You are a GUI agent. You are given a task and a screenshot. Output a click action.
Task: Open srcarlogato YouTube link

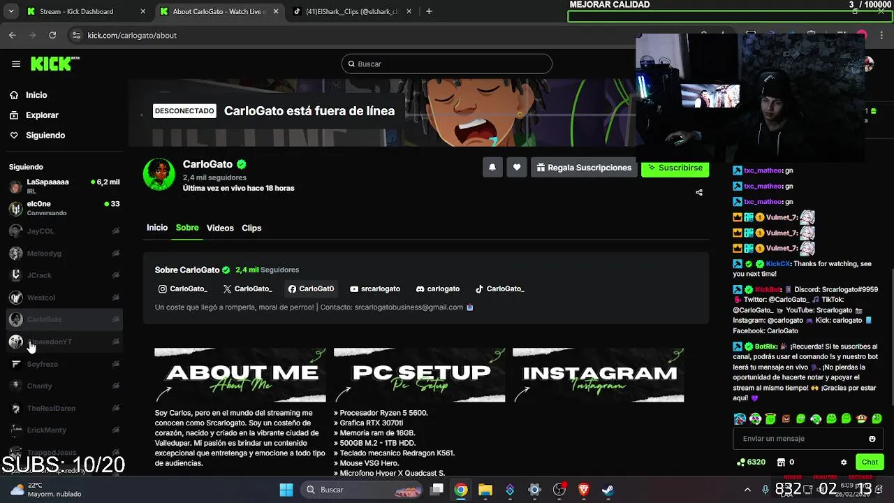point(375,289)
